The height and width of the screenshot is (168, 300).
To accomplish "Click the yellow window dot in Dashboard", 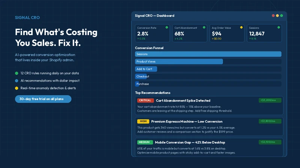I will click(277, 16).
